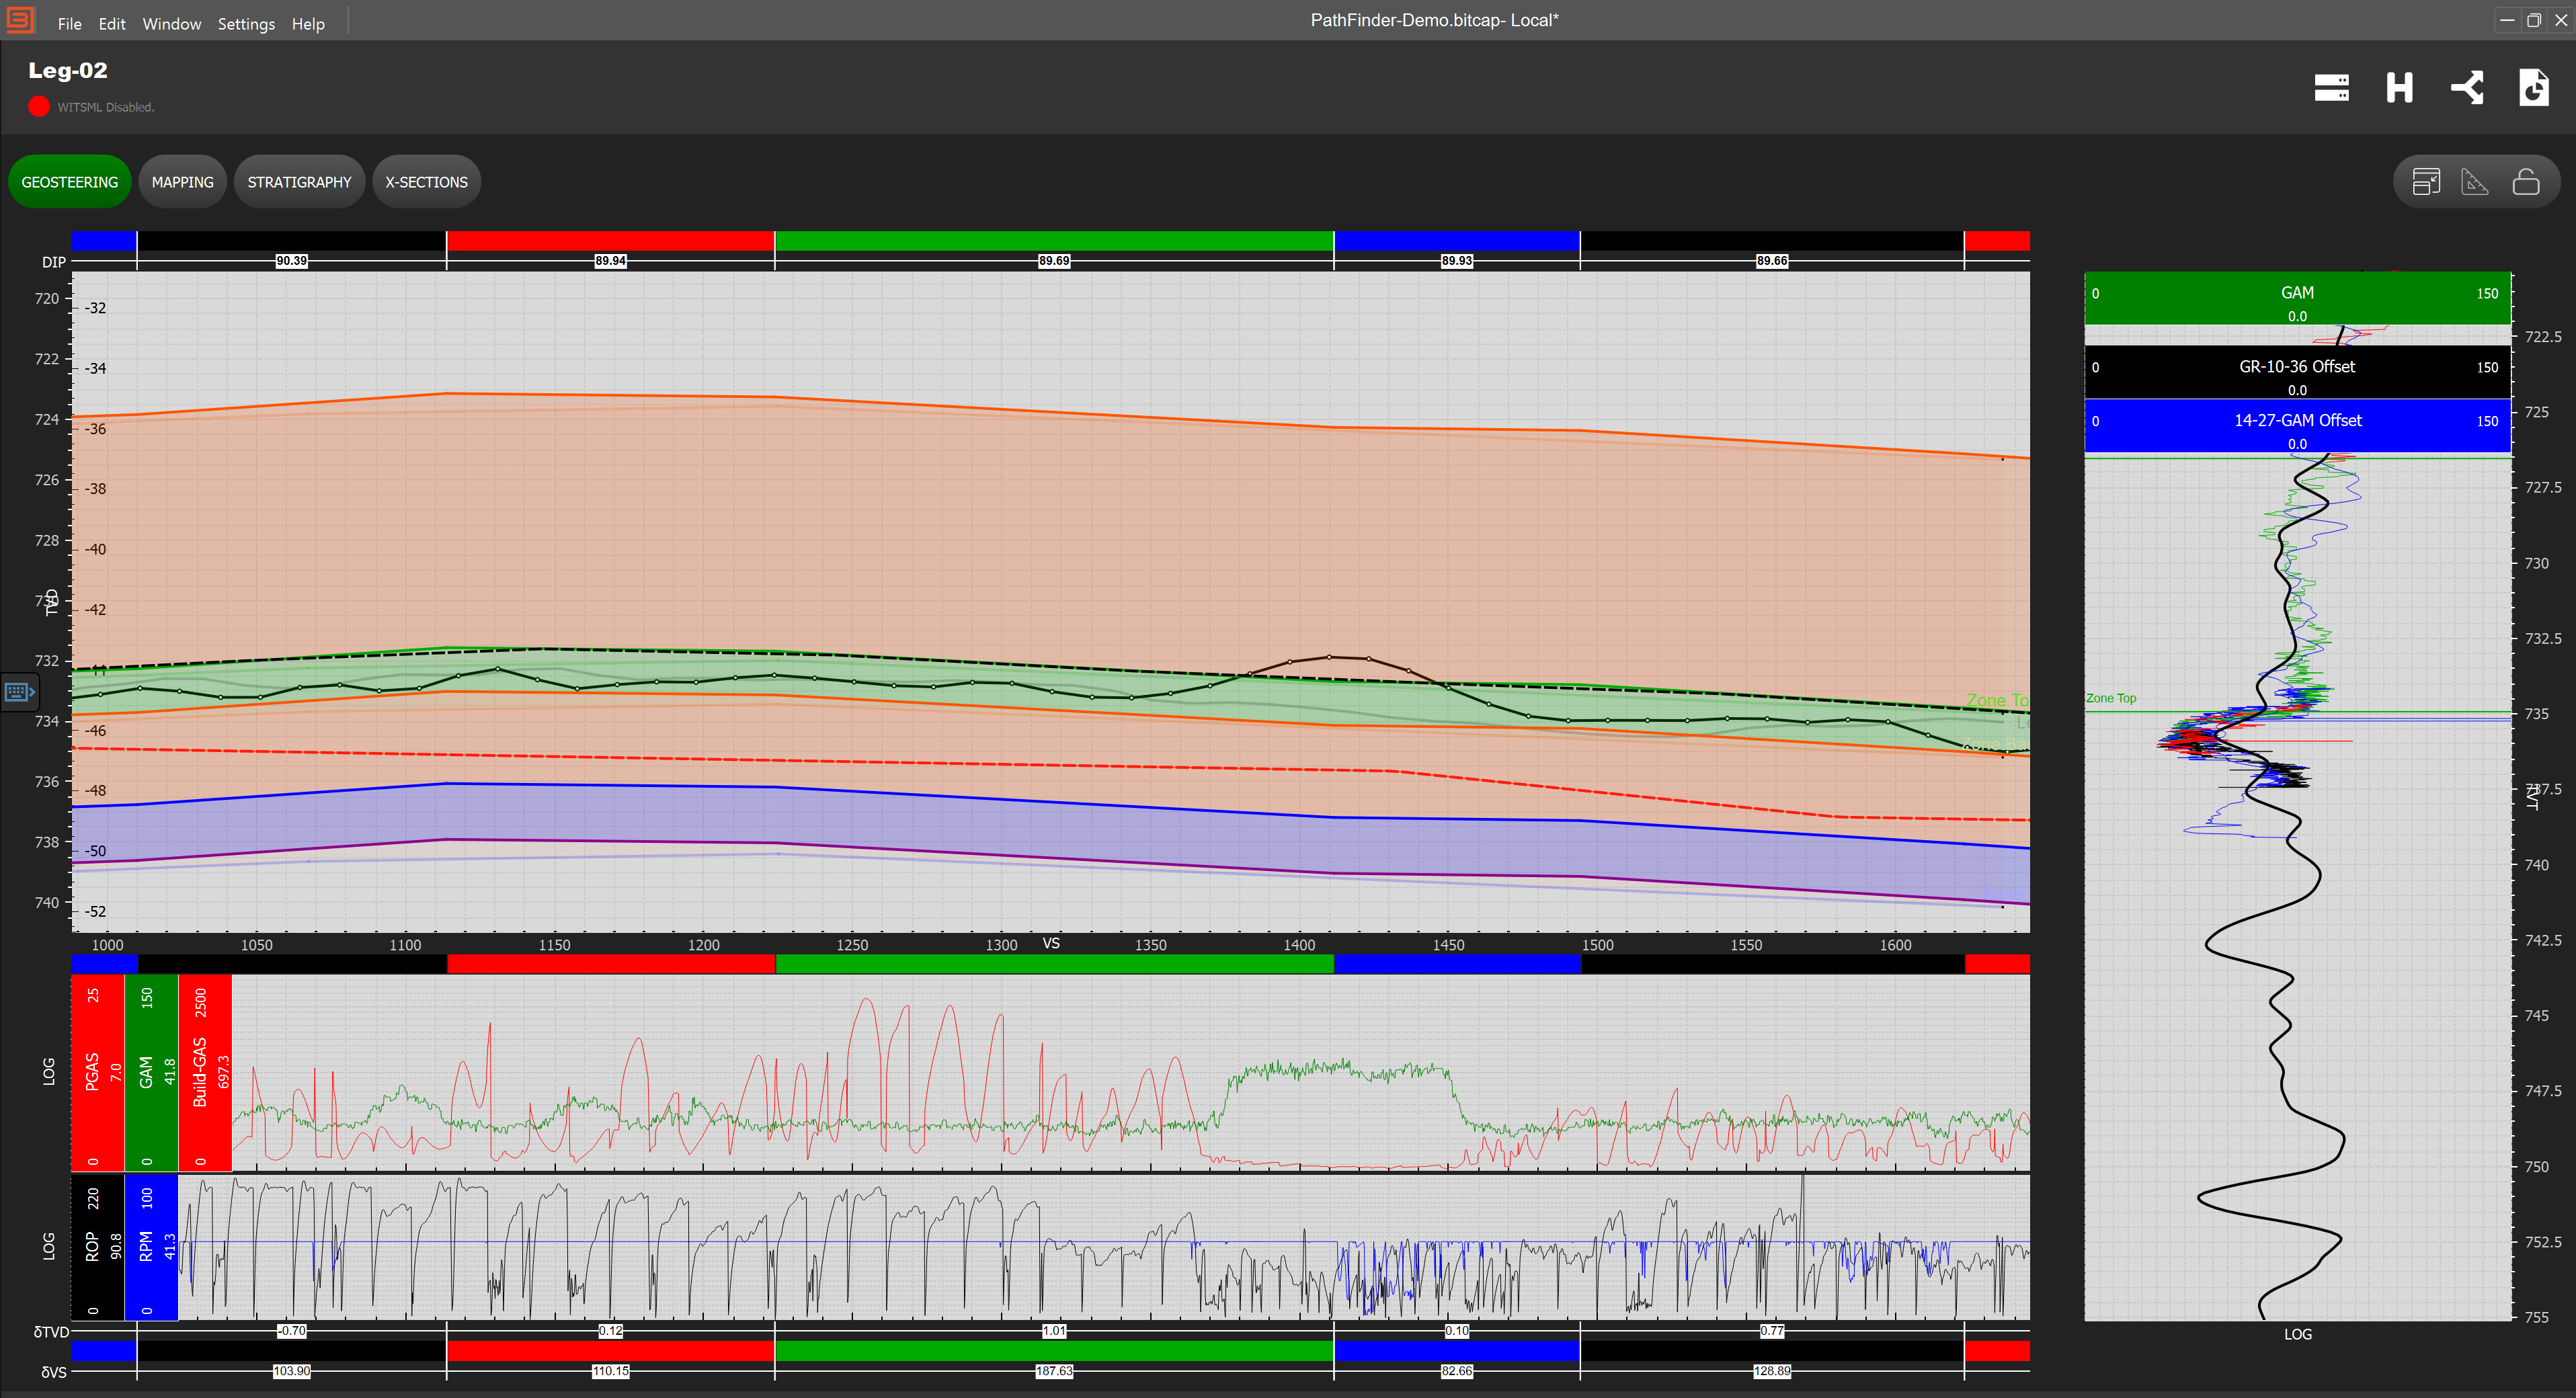
Task: Click the green segment in the DIP color bar
Action: tap(1054, 241)
